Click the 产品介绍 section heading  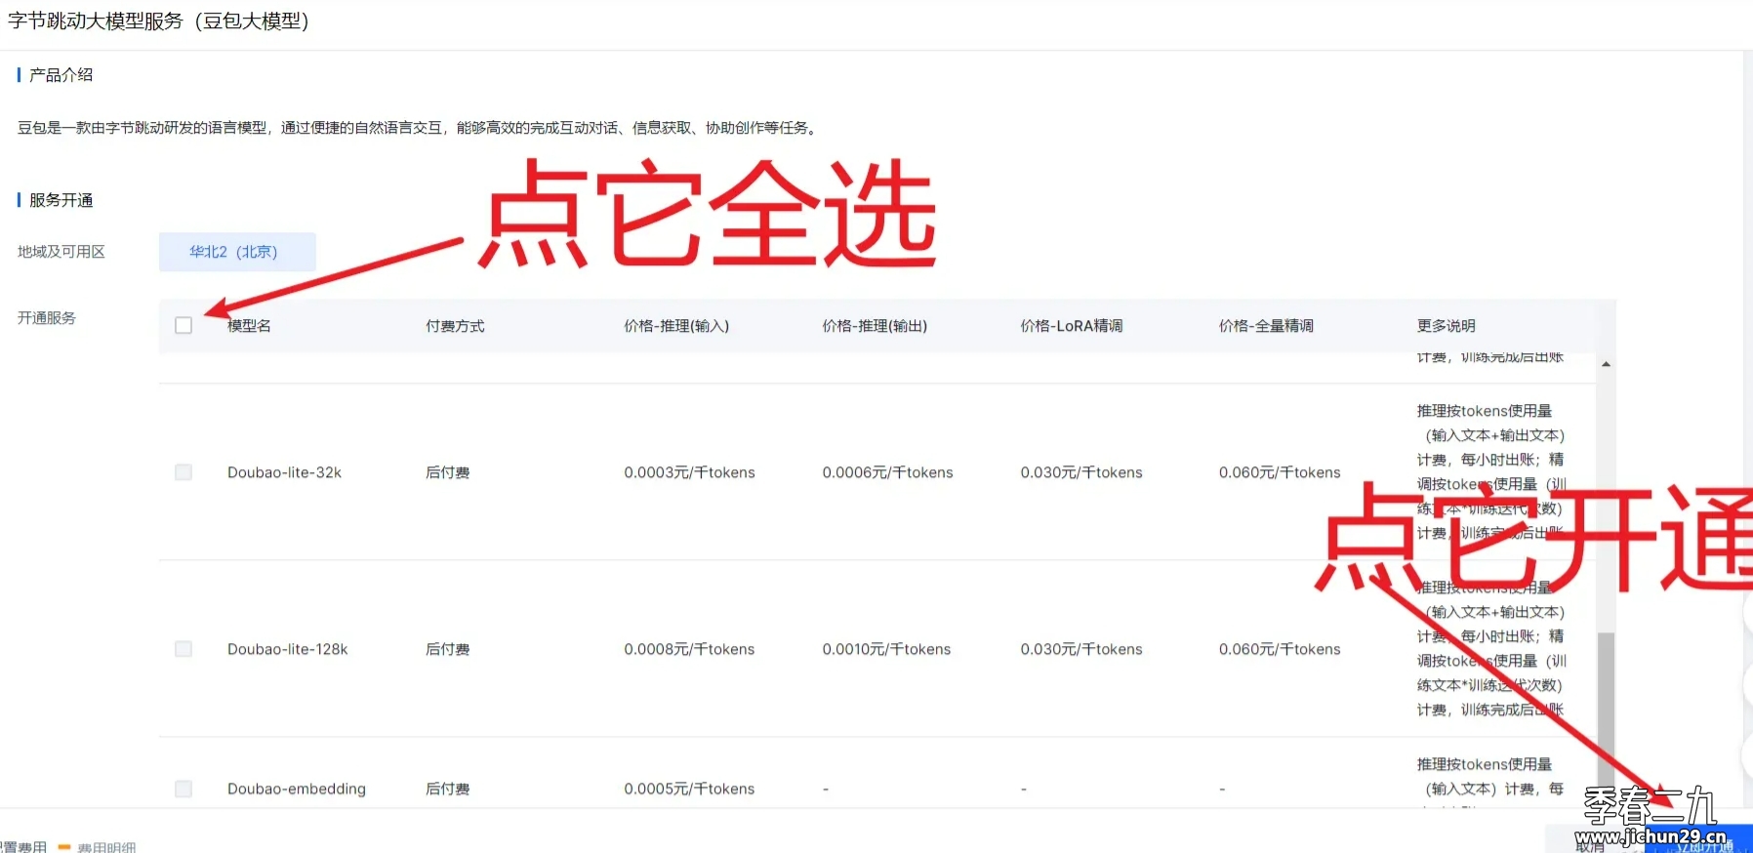pos(61,75)
